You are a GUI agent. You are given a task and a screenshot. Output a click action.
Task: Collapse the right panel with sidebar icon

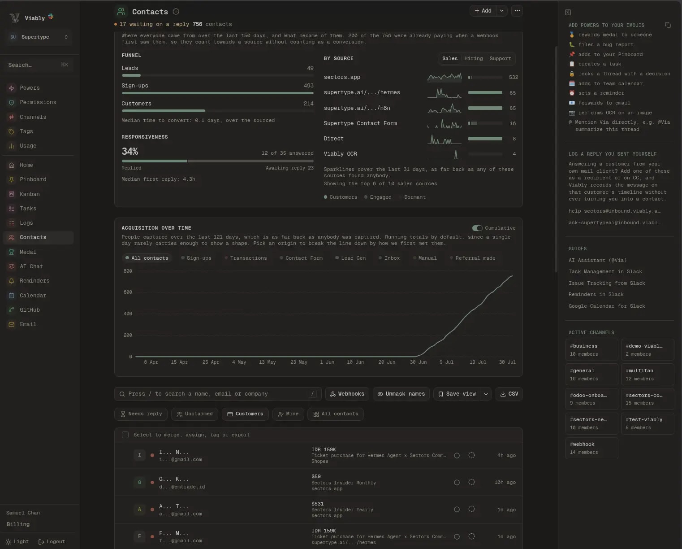[568, 13]
